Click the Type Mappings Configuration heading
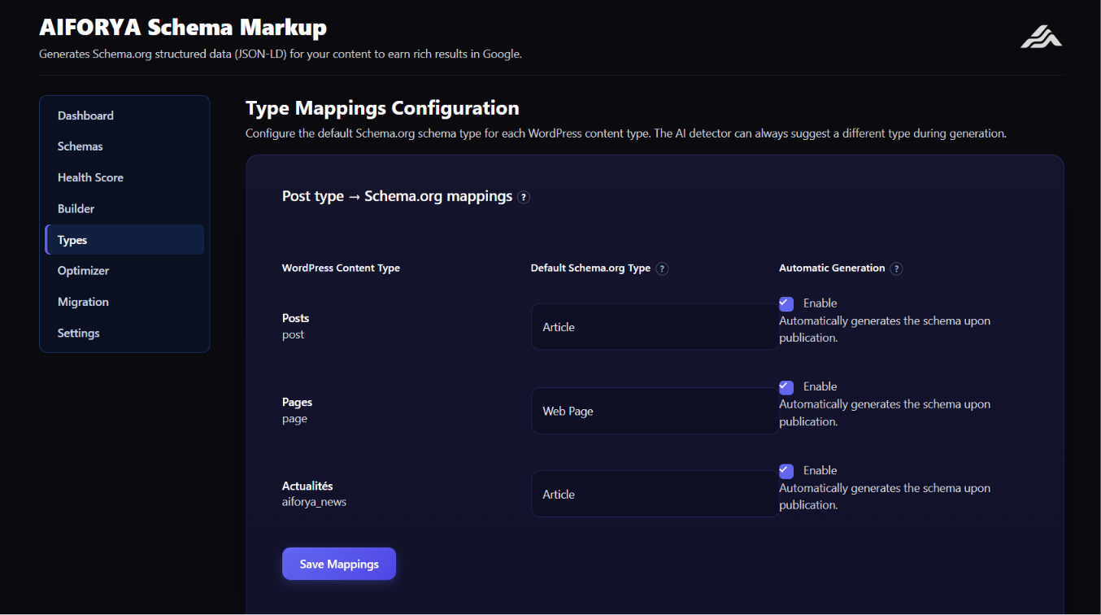Screen dimensions: 1101x615 click(x=382, y=108)
